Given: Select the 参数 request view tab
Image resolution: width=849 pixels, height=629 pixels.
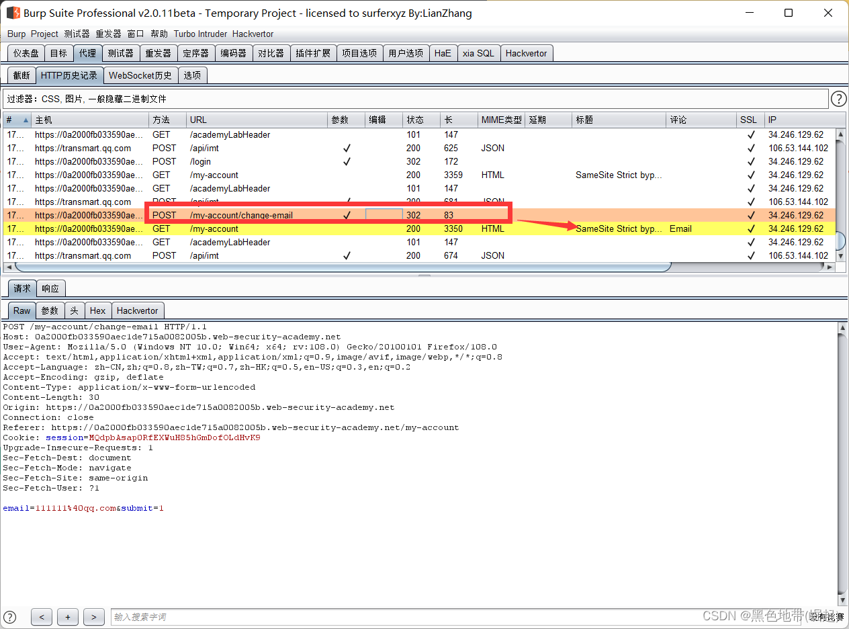Looking at the screenshot, I should pos(50,310).
